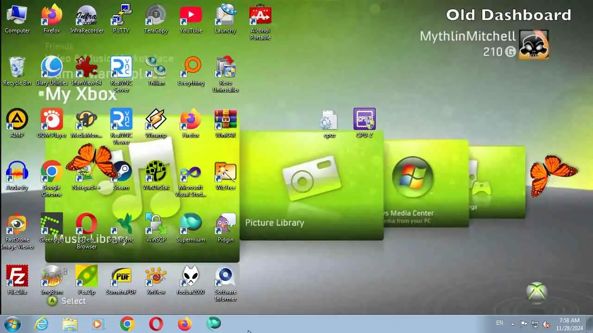593x333 pixels.
Task: Open the Greenshot shortcut
Action: point(52,228)
